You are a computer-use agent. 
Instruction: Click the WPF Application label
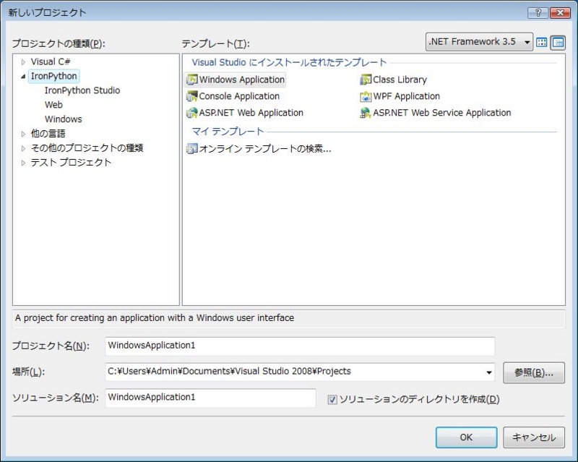(x=406, y=96)
